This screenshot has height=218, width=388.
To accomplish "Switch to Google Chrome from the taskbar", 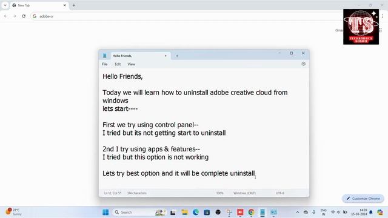I will pos(252,212).
